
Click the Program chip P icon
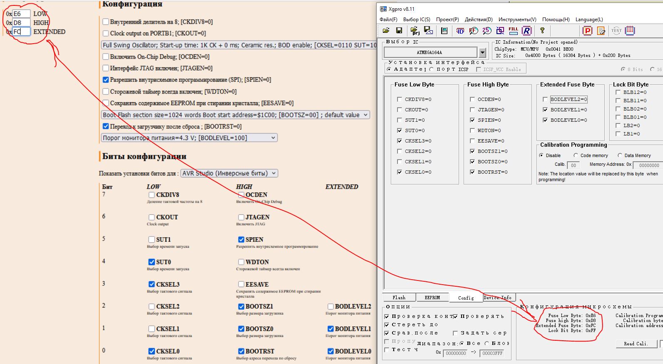587,30
